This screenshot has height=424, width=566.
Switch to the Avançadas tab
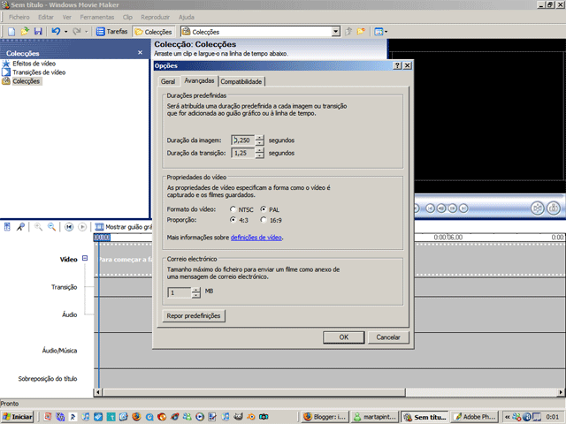[199, 80]
